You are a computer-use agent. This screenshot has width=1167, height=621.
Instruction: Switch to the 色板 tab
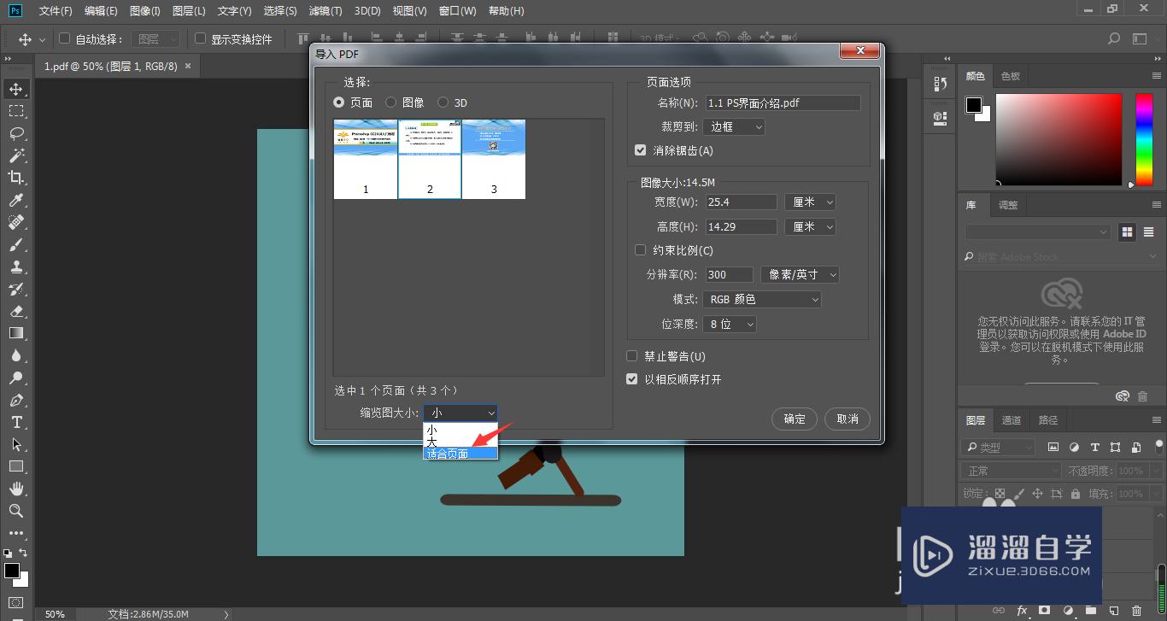click(x=1011, y=76)
